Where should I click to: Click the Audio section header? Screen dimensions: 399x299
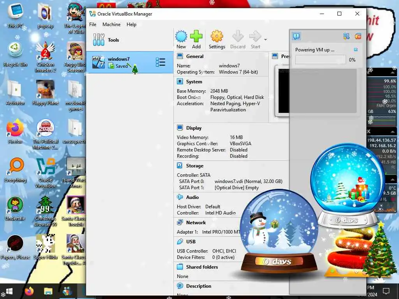click(192, 197)
